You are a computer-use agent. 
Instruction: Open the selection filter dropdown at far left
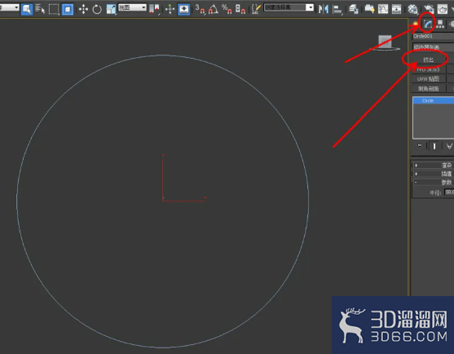[10, 7]
